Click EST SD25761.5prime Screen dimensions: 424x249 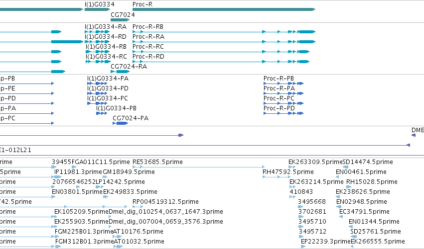(376, 232)
